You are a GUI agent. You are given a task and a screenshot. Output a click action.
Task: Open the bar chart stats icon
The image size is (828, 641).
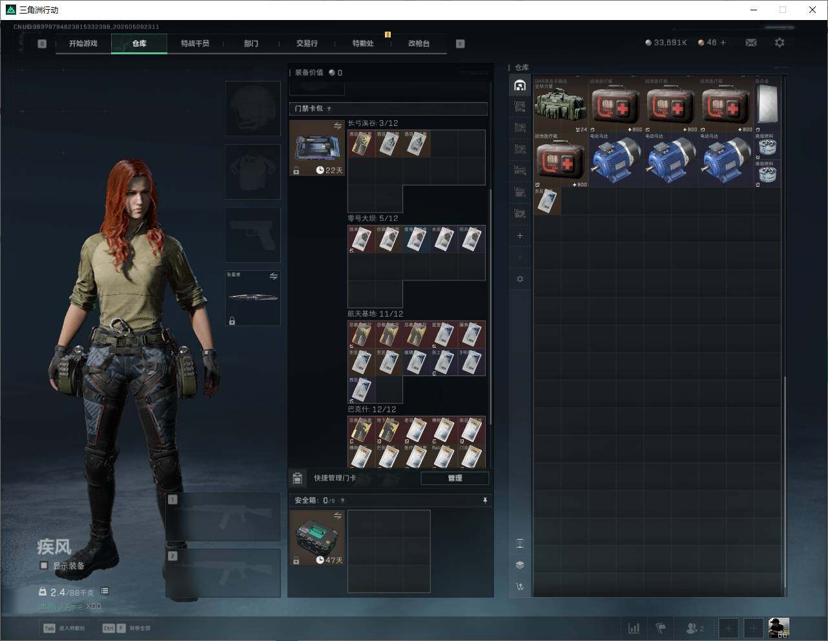pyautogui.click(x=634, y=628)
